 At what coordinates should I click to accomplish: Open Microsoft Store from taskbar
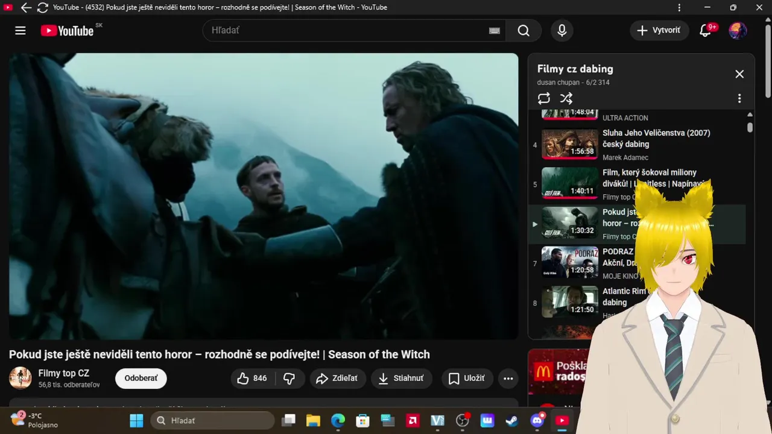tap(362, 420)
